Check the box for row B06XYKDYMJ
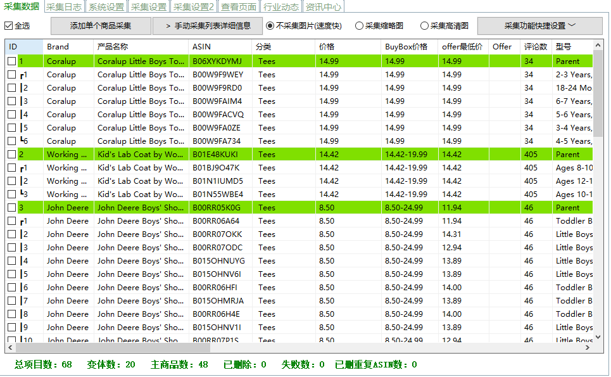Image resolution: width=611 pixels, height=377 pixels. click(11, 61)
